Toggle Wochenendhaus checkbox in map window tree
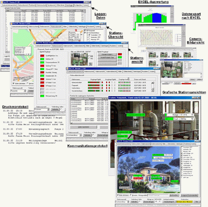Viewport: 208px width, 207px height. click(85, 33)
